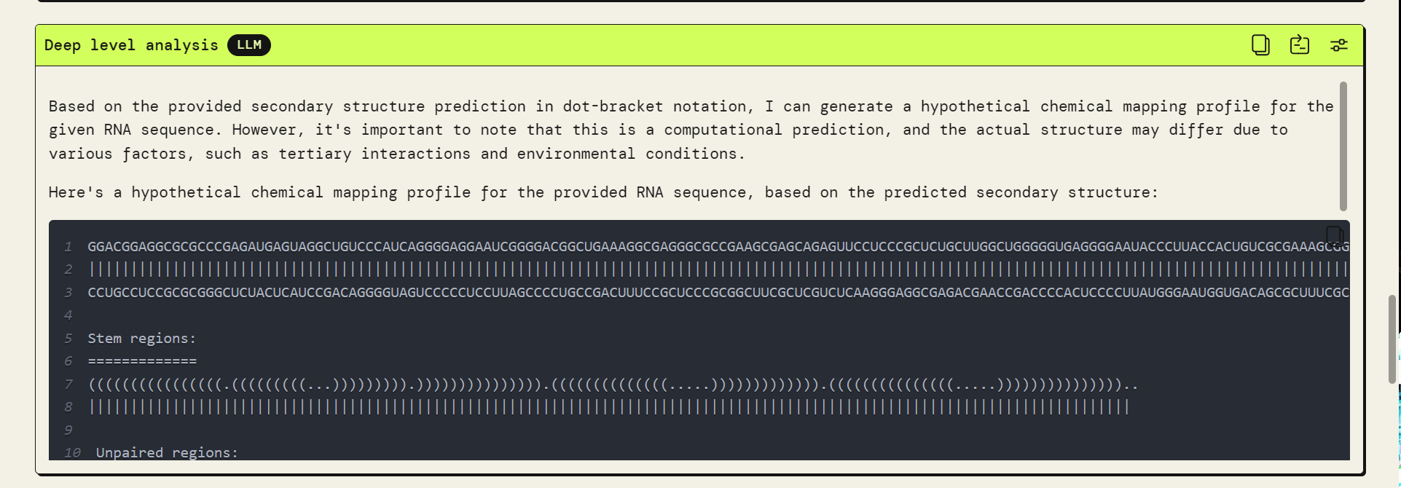
Task: Copy the code block using its copy icon
Action: pos(1334,235)
